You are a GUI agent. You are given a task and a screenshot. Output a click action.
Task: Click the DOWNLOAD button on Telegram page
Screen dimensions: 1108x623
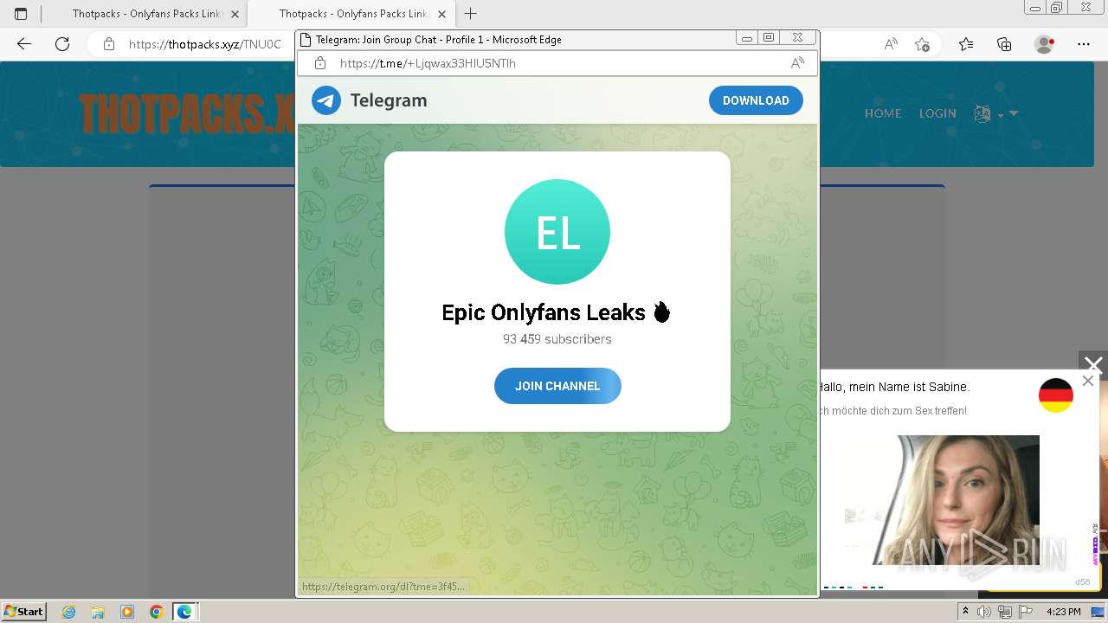coord(756,100)
